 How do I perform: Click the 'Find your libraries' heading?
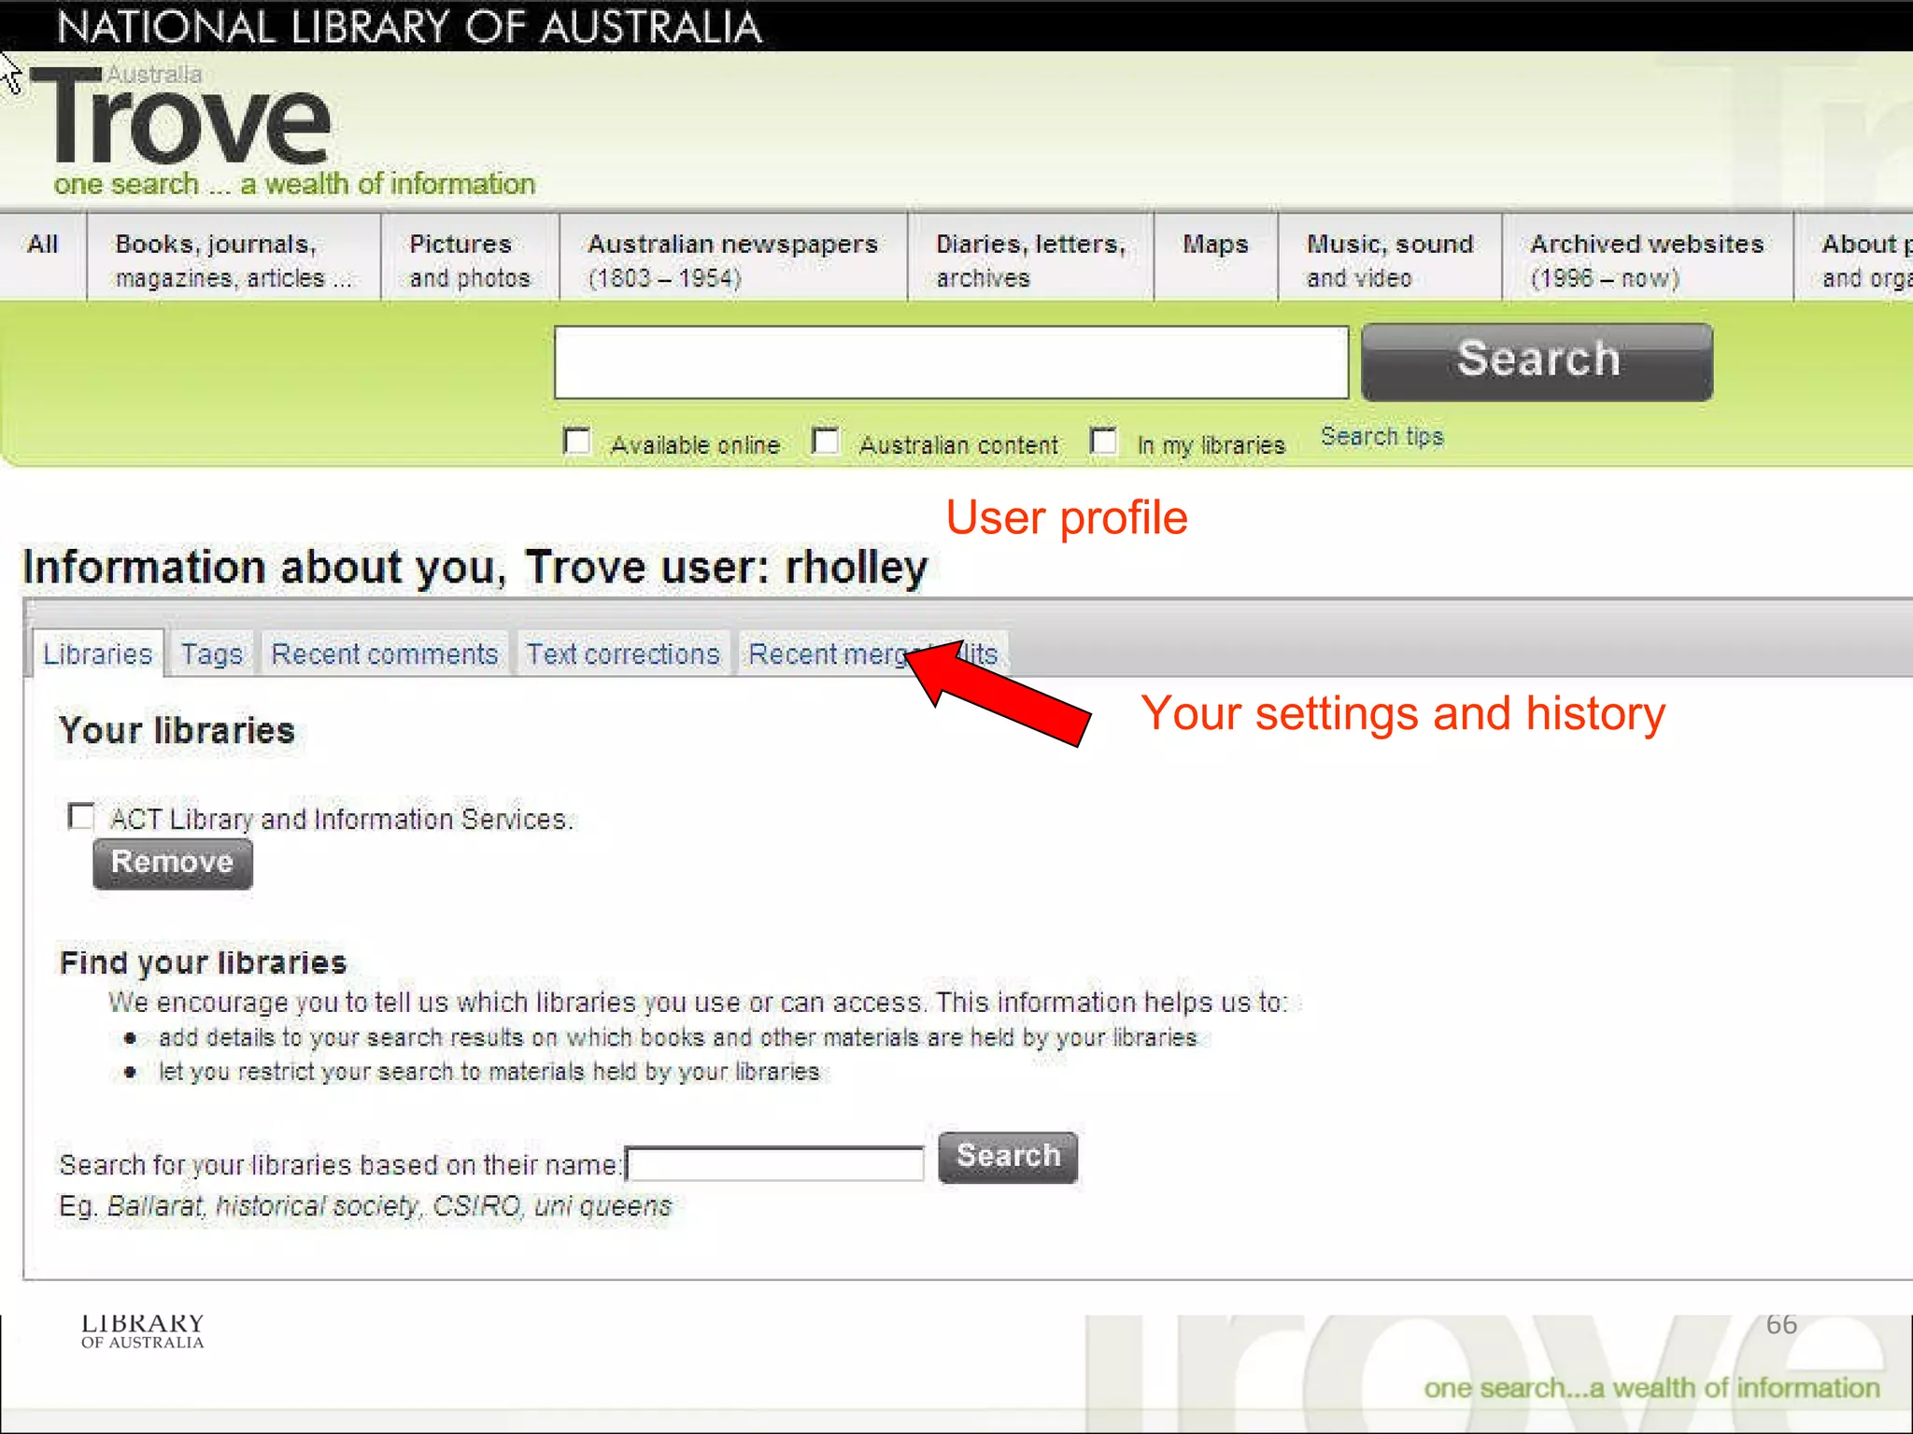tap(203, 963)
